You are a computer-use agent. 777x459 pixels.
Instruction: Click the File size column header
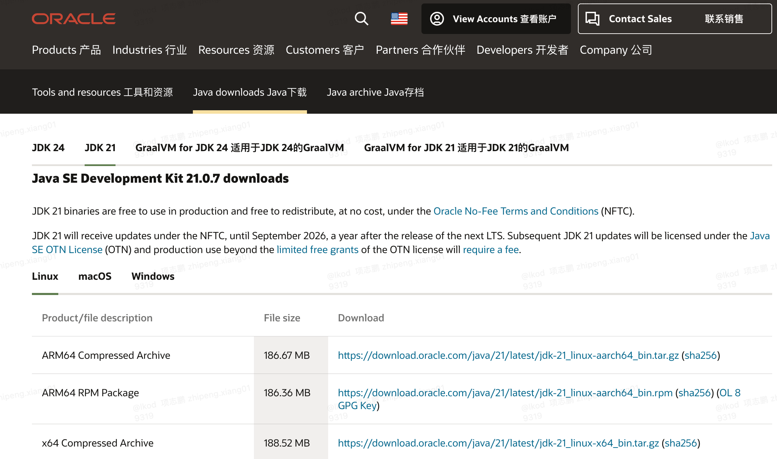pyautogui.click(x=282, y=318)
